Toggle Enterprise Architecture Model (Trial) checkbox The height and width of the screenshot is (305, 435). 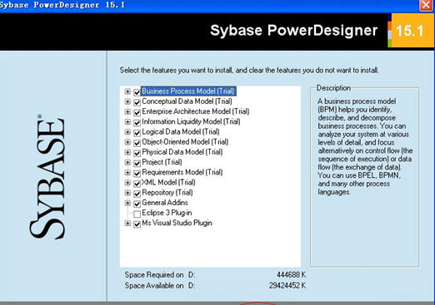(137, 112)
